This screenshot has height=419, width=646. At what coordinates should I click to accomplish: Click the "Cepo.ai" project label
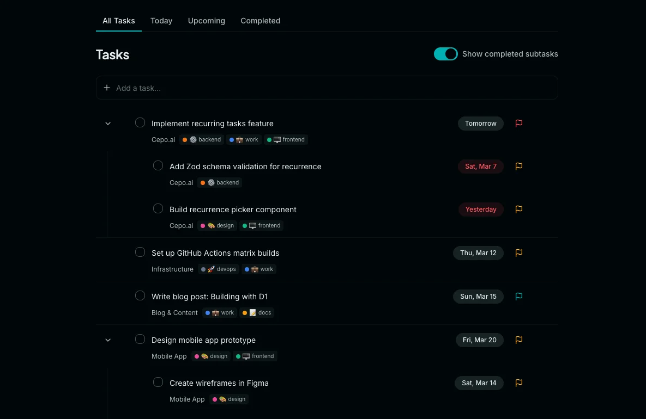[x=163, y=140]
